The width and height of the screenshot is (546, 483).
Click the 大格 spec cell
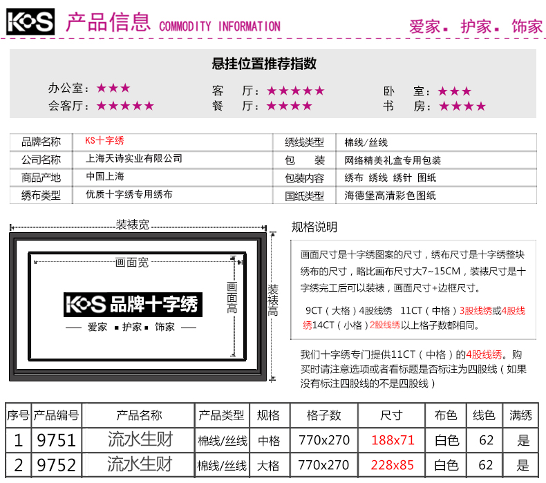click(268, 466)
